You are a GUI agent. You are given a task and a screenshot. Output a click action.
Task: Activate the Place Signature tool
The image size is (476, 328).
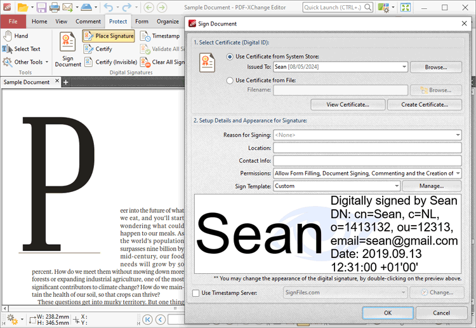tap(109, 36)
